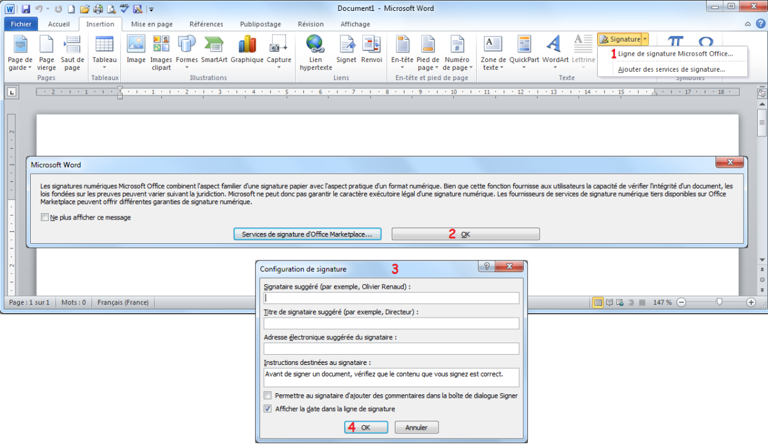
Task: Click the zoom in plus button
Action: [x=751, y=302]
